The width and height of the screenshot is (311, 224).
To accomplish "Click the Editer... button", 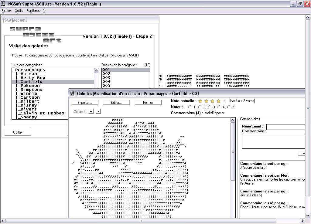I will click(116, 103).
